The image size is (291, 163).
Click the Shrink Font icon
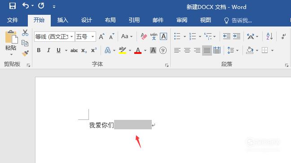pyautogui.click(x=111, y=36)
